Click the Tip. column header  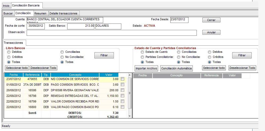point(46,75)
